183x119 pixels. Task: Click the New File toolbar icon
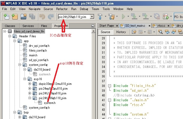(7, 17)
